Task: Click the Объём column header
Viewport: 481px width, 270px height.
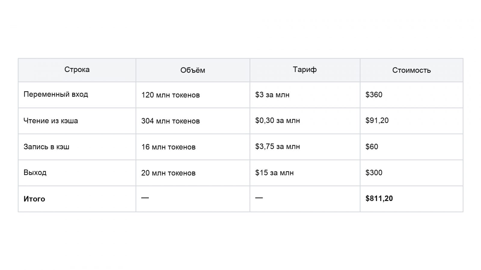Action: (x=193, y=70)
